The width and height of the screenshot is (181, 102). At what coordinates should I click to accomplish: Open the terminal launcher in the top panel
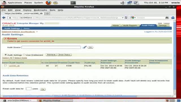point(73,3)
